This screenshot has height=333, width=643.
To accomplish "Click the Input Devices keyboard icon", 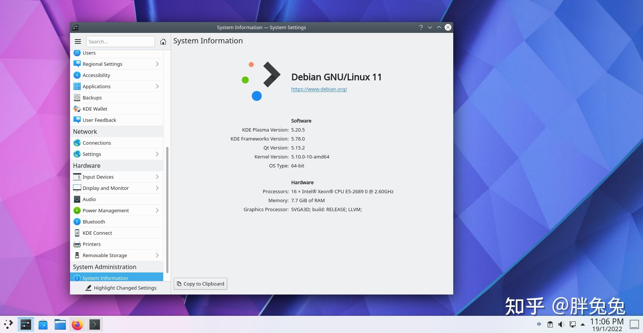I will (77, 177).
